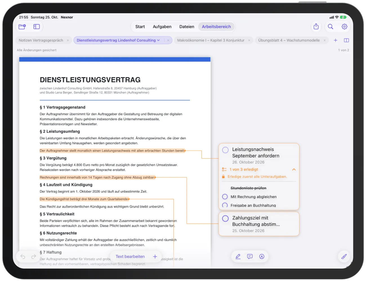The width and height of the screenshot is (366, 281).
Task: Tap the DIENSTLEISTUNGSVERTRAG document title
Action: click(x=90, y=80)
